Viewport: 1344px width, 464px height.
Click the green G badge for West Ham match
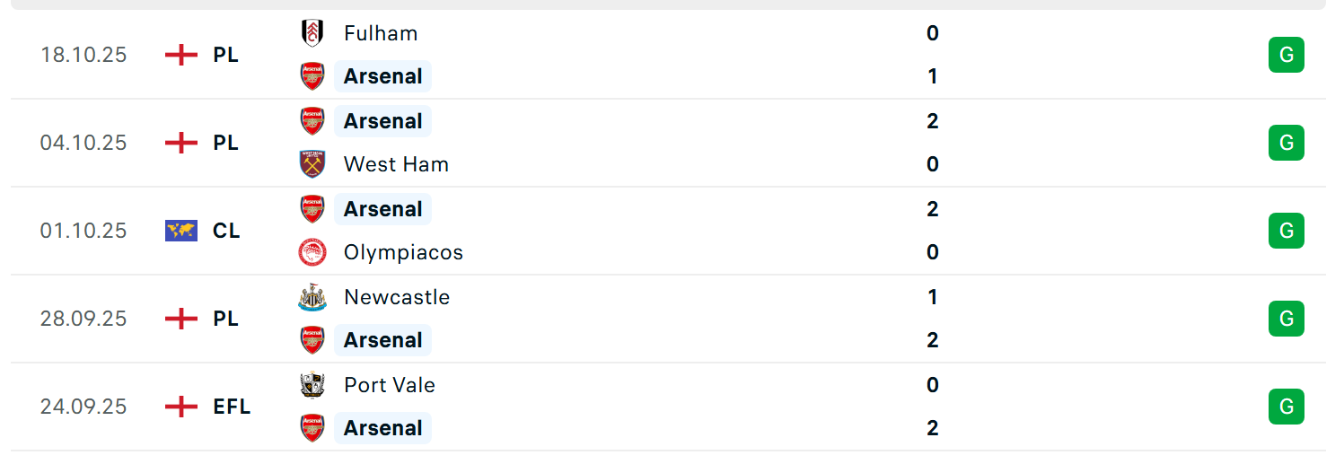[x=1286, y=143]
